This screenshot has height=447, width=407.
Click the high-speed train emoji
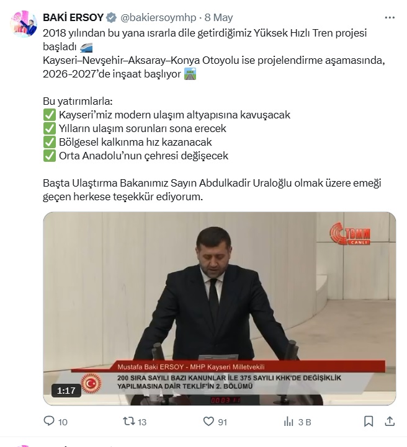[x=86, y=47]
